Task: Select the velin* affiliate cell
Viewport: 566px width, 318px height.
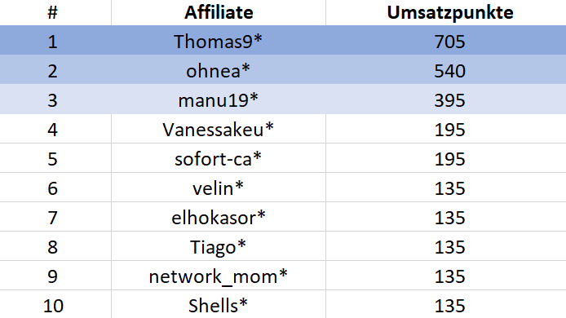Action: [x=219, y=188]
